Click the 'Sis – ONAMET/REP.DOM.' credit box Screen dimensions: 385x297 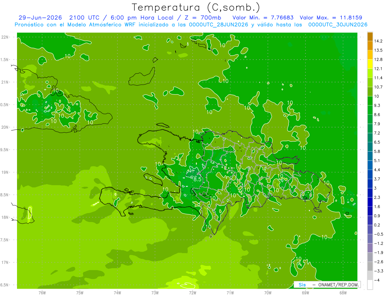point(327,285)
